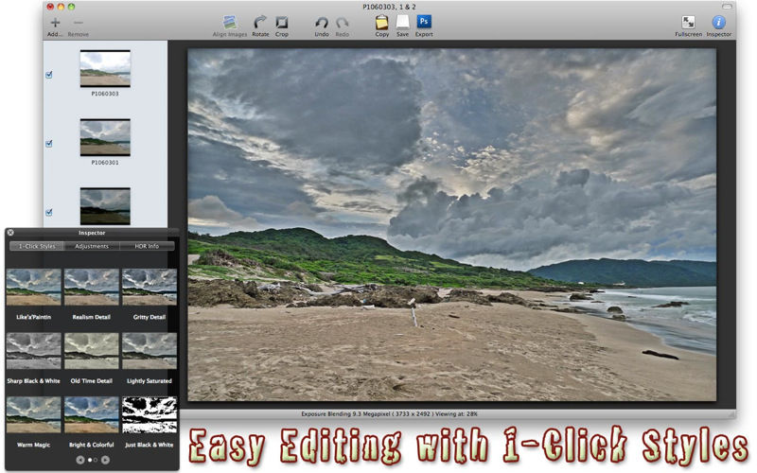Apply the Sharp Black & White style
Image resolution: width=757 pixels, height=473 pixels.
(34, 351)
